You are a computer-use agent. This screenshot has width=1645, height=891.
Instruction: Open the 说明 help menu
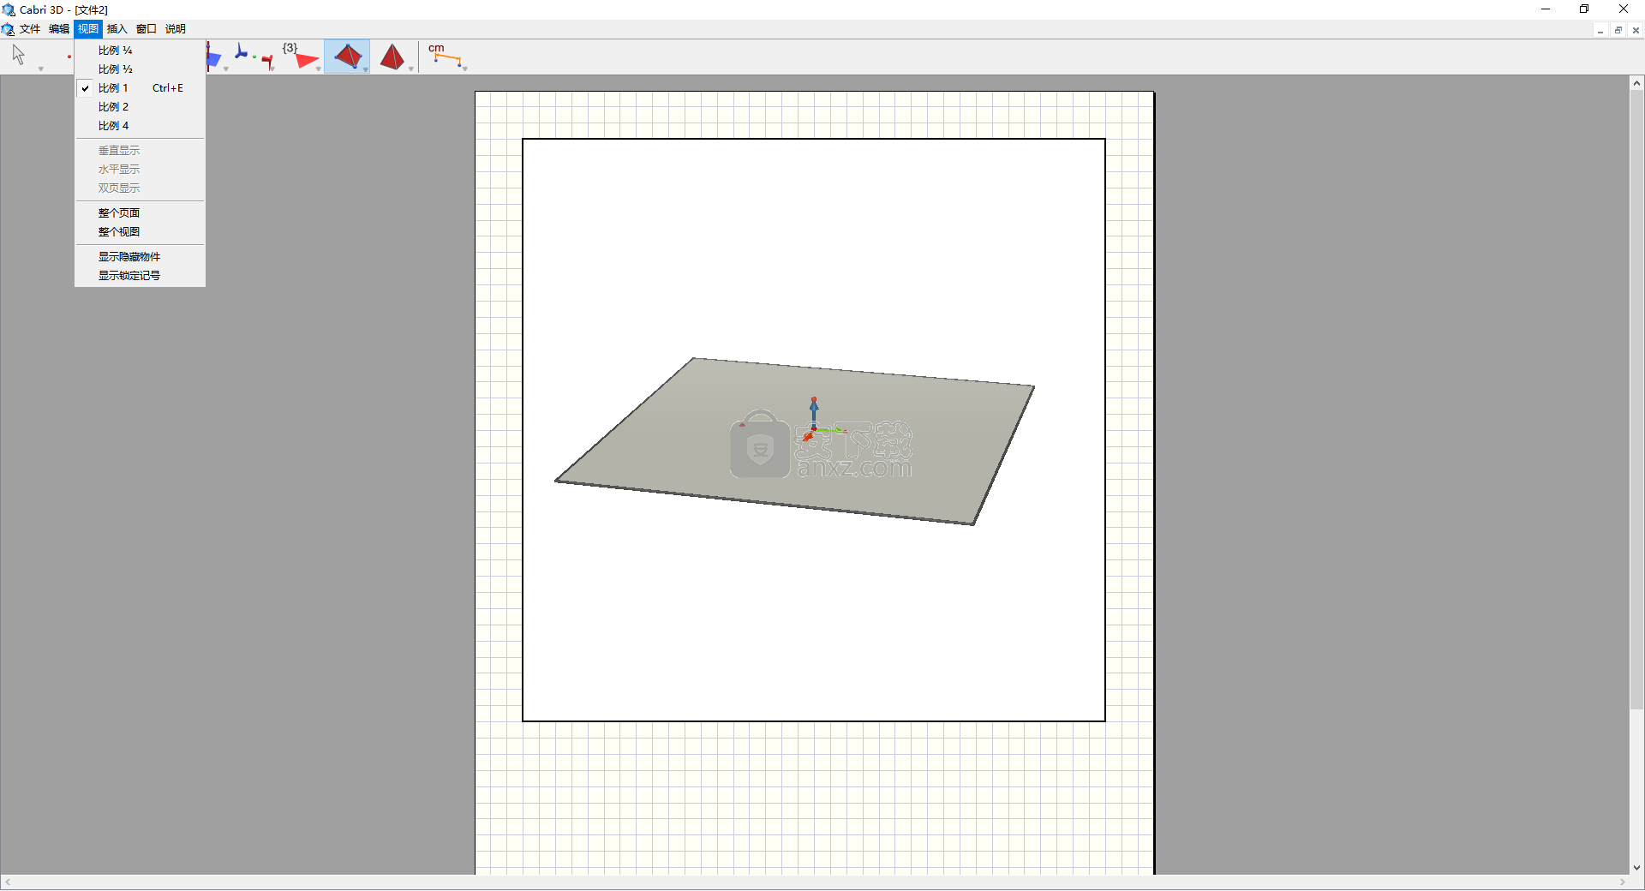click(x=176, y=29)
